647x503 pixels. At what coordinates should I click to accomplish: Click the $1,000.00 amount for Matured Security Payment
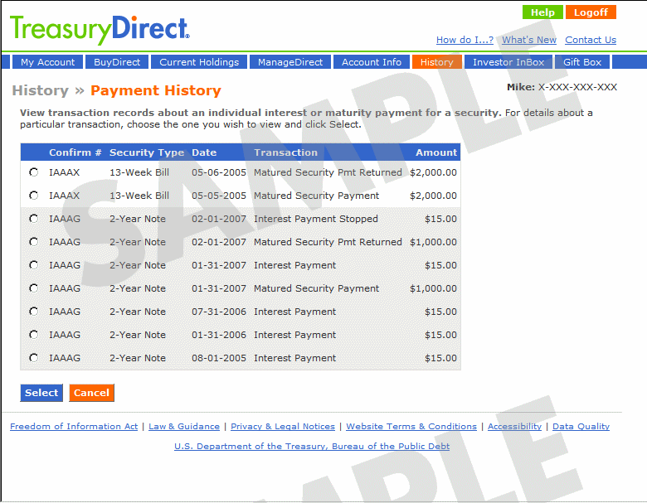click(433, 288)
